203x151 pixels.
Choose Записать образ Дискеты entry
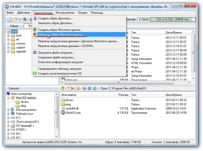[x=79, y=23]
